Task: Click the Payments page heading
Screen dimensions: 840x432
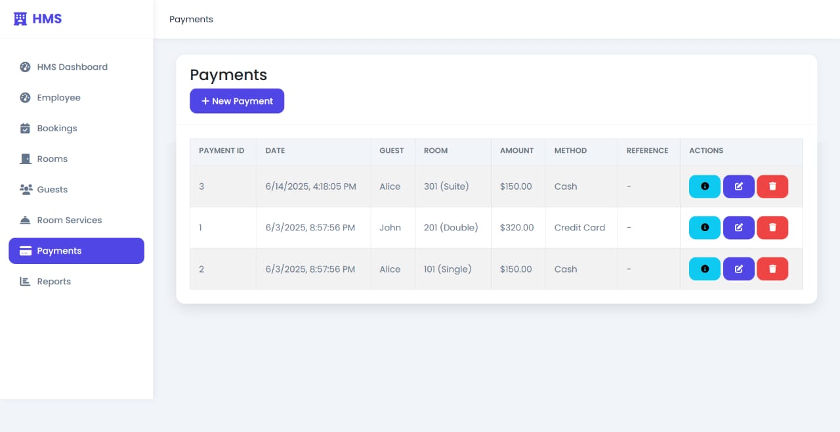Action: point(228,75)
